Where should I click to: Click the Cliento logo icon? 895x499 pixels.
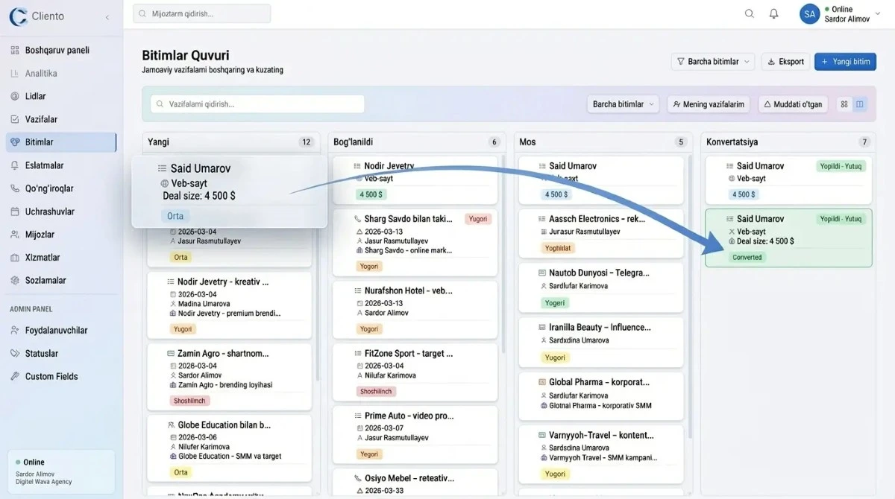click(18, 16)
